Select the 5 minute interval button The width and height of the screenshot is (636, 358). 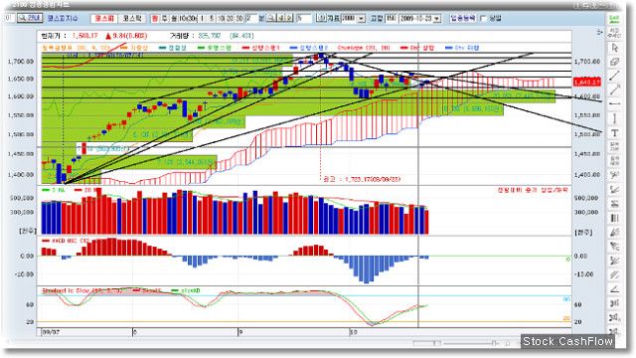(212, 18)
